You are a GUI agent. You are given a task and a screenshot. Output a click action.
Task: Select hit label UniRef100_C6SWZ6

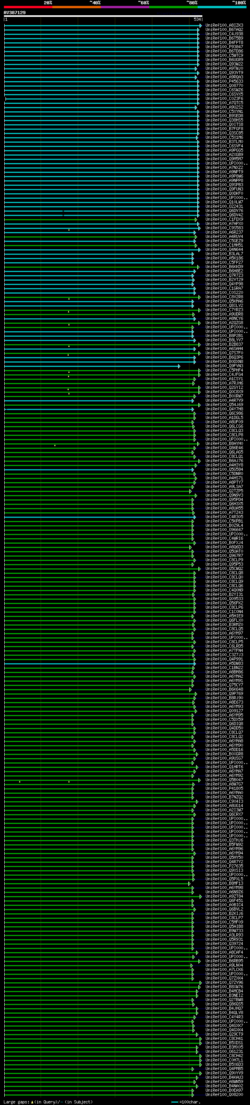point(224,90)
